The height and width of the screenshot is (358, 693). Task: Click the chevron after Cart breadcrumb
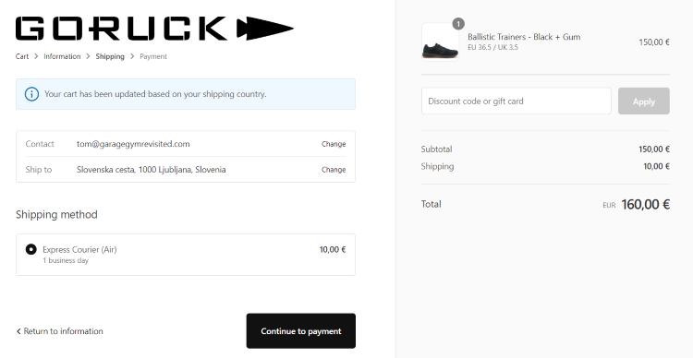coord(36,56)
